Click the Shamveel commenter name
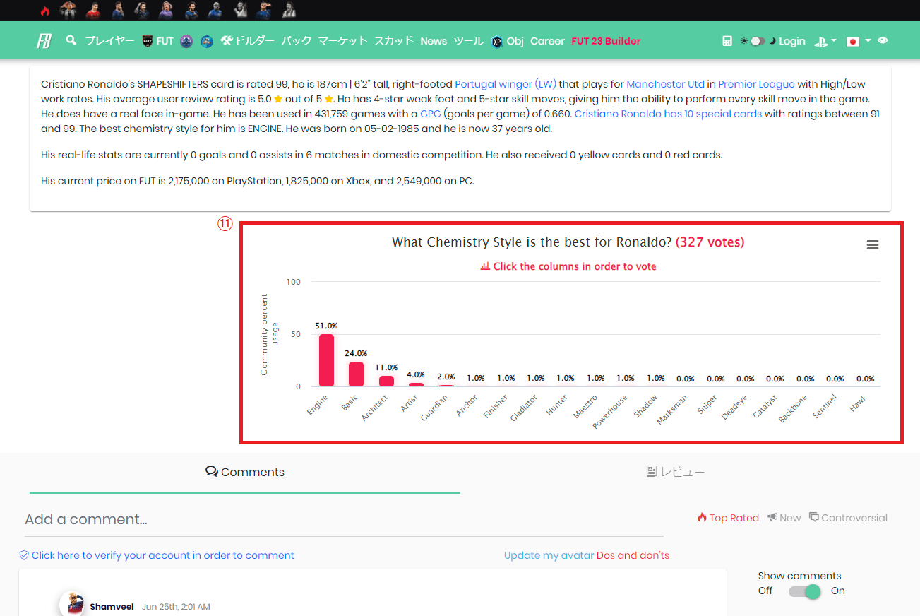 tap(112, 607)
